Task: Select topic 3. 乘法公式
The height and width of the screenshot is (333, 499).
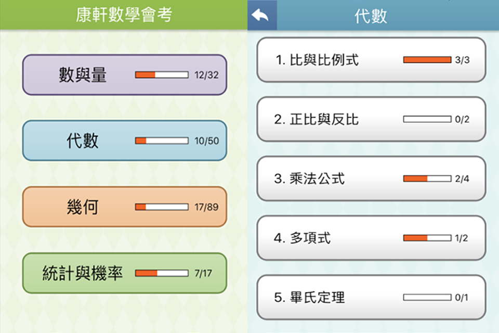Action: click(x=371, y=178)
